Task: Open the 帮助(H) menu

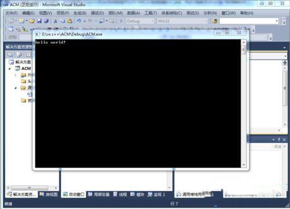Action: 246,13
